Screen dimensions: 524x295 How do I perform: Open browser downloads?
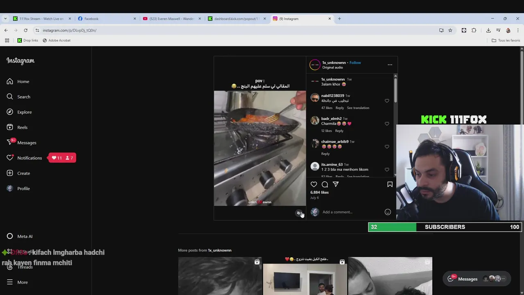click(488, 30)
